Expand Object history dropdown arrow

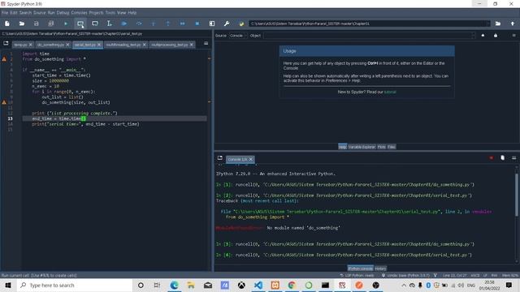[x=474, y=36]
